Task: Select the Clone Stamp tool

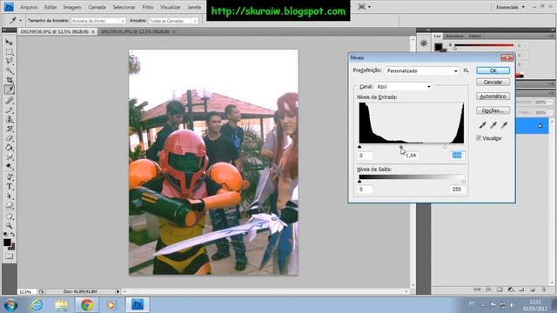Action: [x=10, y=119]
